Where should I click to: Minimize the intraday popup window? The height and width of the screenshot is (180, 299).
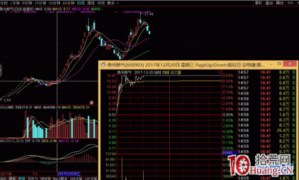tap(272, 65)
